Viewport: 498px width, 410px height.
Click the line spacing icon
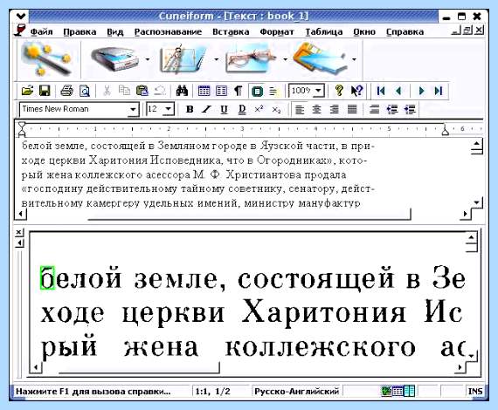point(375,109)
